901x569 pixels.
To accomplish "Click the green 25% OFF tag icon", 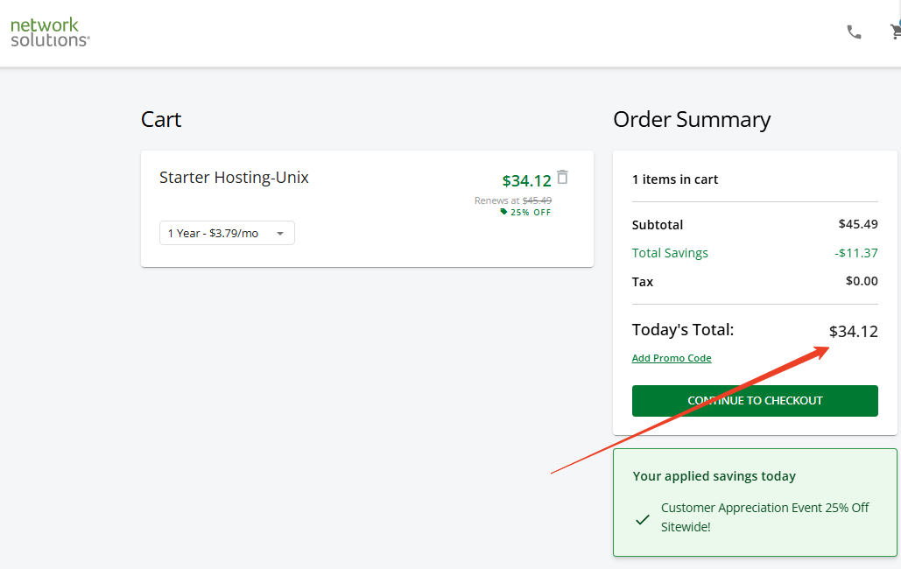I will pos(503,212).
